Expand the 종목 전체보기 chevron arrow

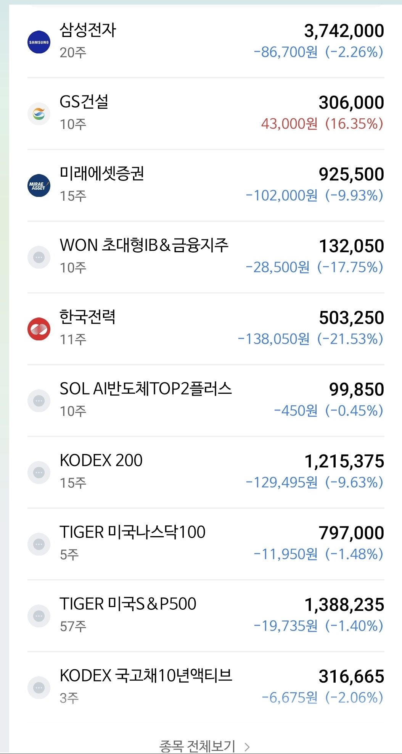coord(247,747)
